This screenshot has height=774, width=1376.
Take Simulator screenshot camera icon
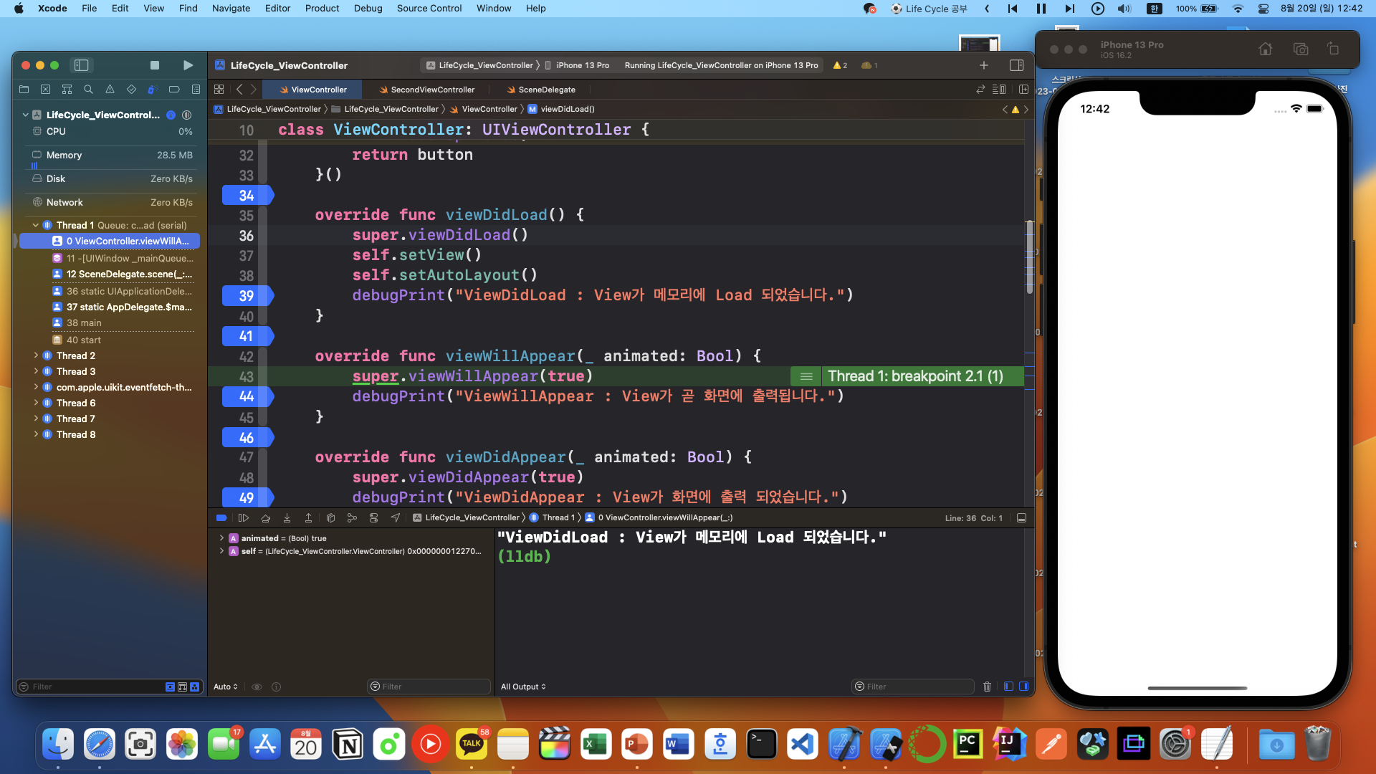pyautogui.click(x=1301, y=49)
